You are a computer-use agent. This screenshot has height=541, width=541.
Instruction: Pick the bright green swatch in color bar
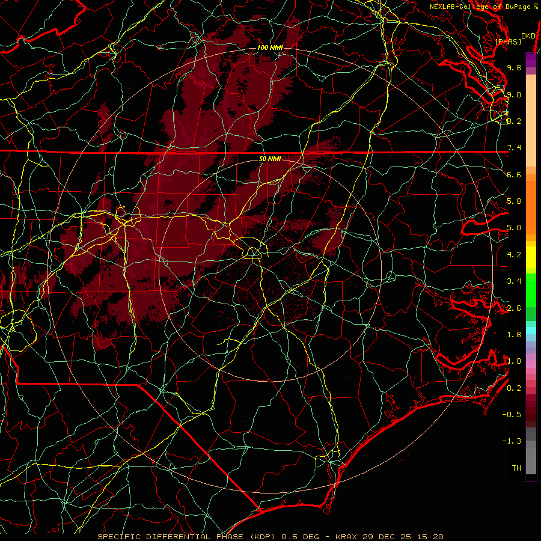click(531, 290)
